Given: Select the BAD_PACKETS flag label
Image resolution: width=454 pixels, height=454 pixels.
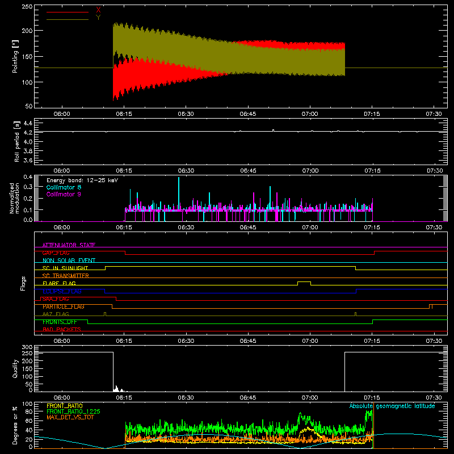Looking at the screenshot, I should 62,329.
